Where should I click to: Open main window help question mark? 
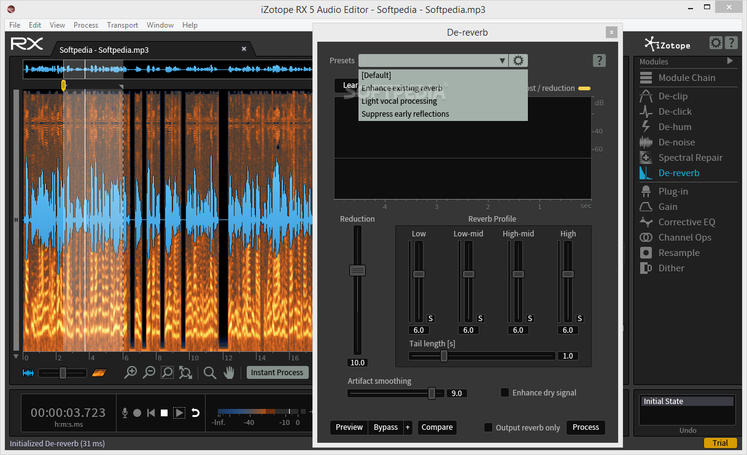(x=731, y=43)
